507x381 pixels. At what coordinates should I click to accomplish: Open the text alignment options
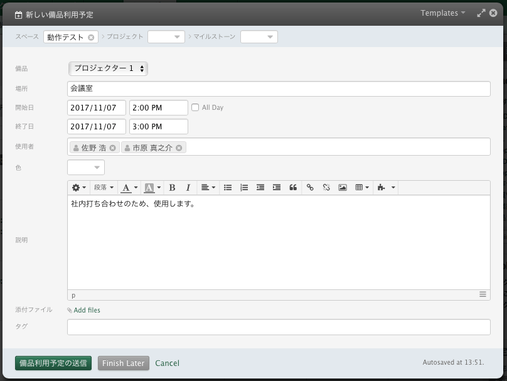(x=208, y=188)
